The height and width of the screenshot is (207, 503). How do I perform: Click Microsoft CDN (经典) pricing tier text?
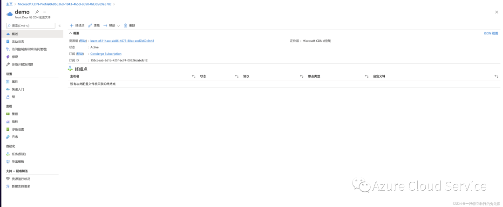317,41
